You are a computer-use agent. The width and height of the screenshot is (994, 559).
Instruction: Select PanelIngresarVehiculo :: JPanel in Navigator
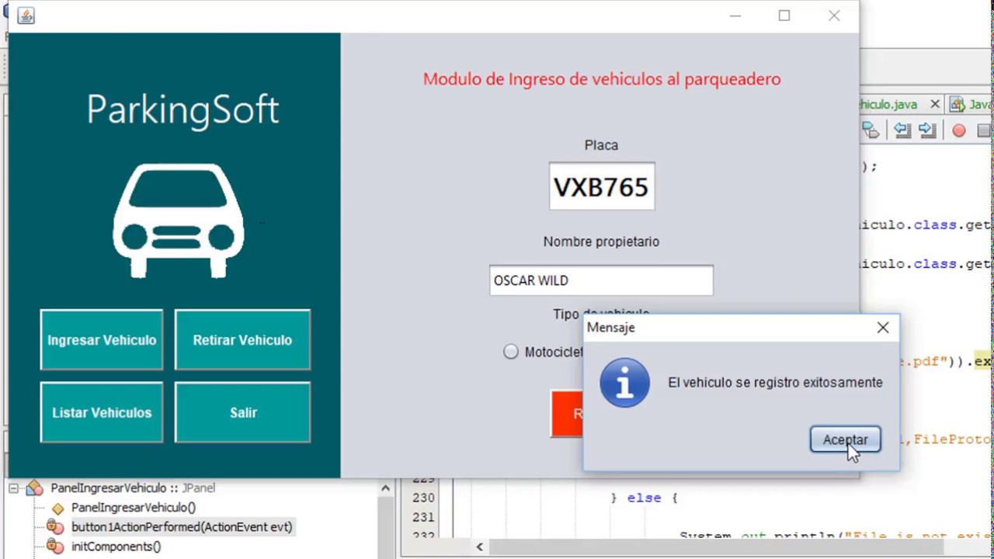coord(133,488)
